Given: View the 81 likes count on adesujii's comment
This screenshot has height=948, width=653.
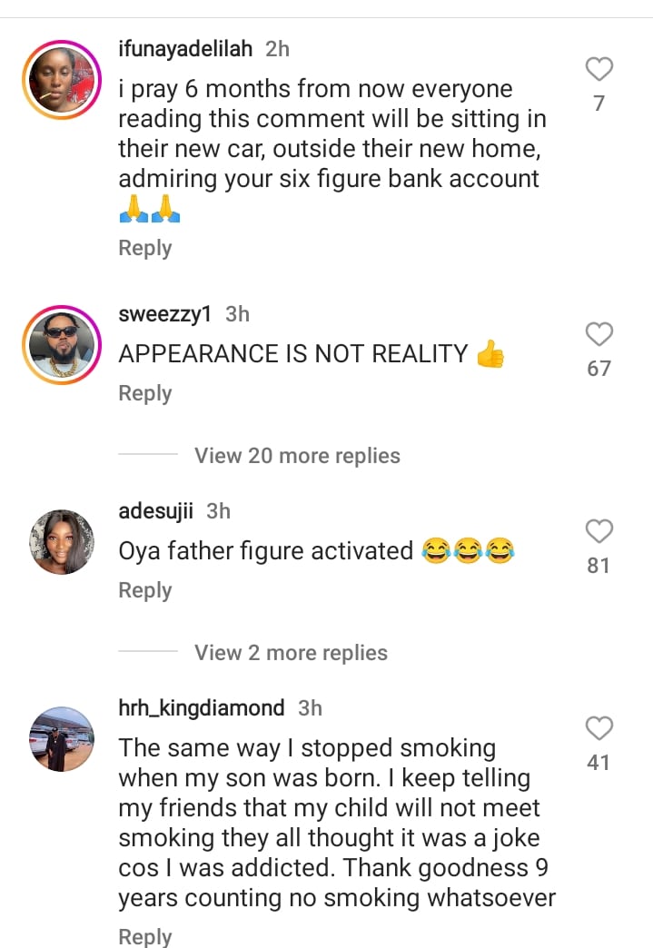Looking at the screenshot, I should 599,566.
